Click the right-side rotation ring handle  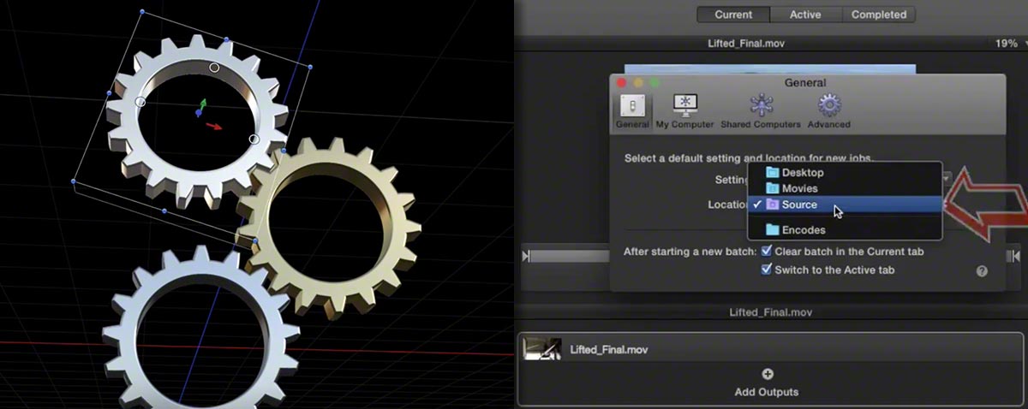[254, 139]
